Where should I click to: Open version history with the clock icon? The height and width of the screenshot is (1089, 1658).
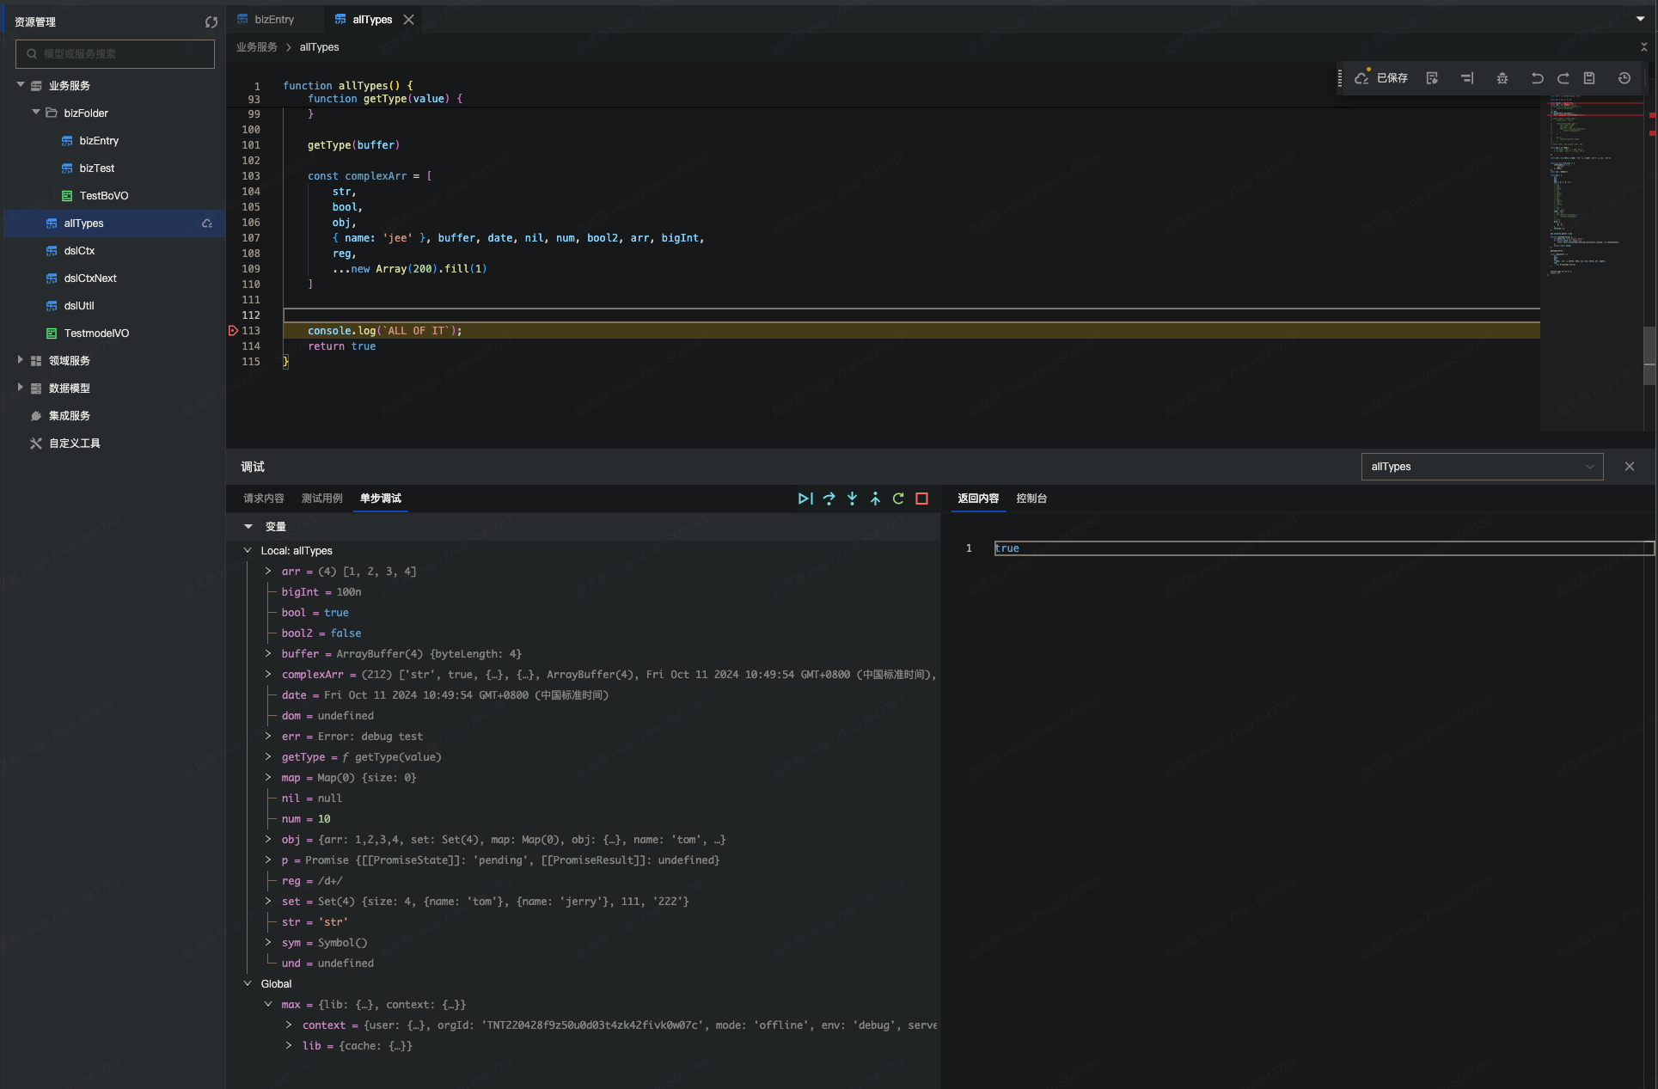(1624, 78)
